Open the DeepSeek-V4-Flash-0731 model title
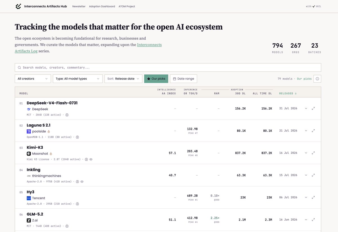Viewport: 338px width, 232px height. tap(52, 103)
